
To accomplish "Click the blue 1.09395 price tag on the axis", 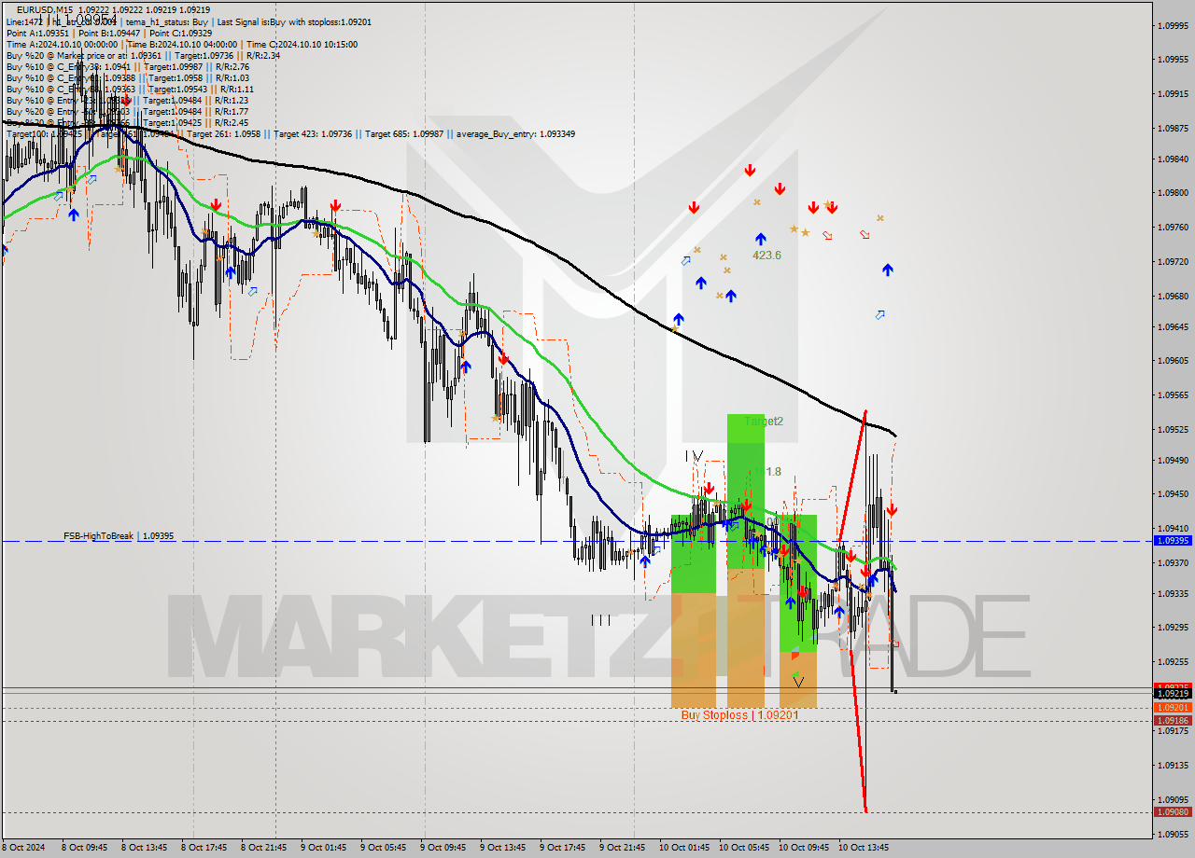I will point(1173,541).
